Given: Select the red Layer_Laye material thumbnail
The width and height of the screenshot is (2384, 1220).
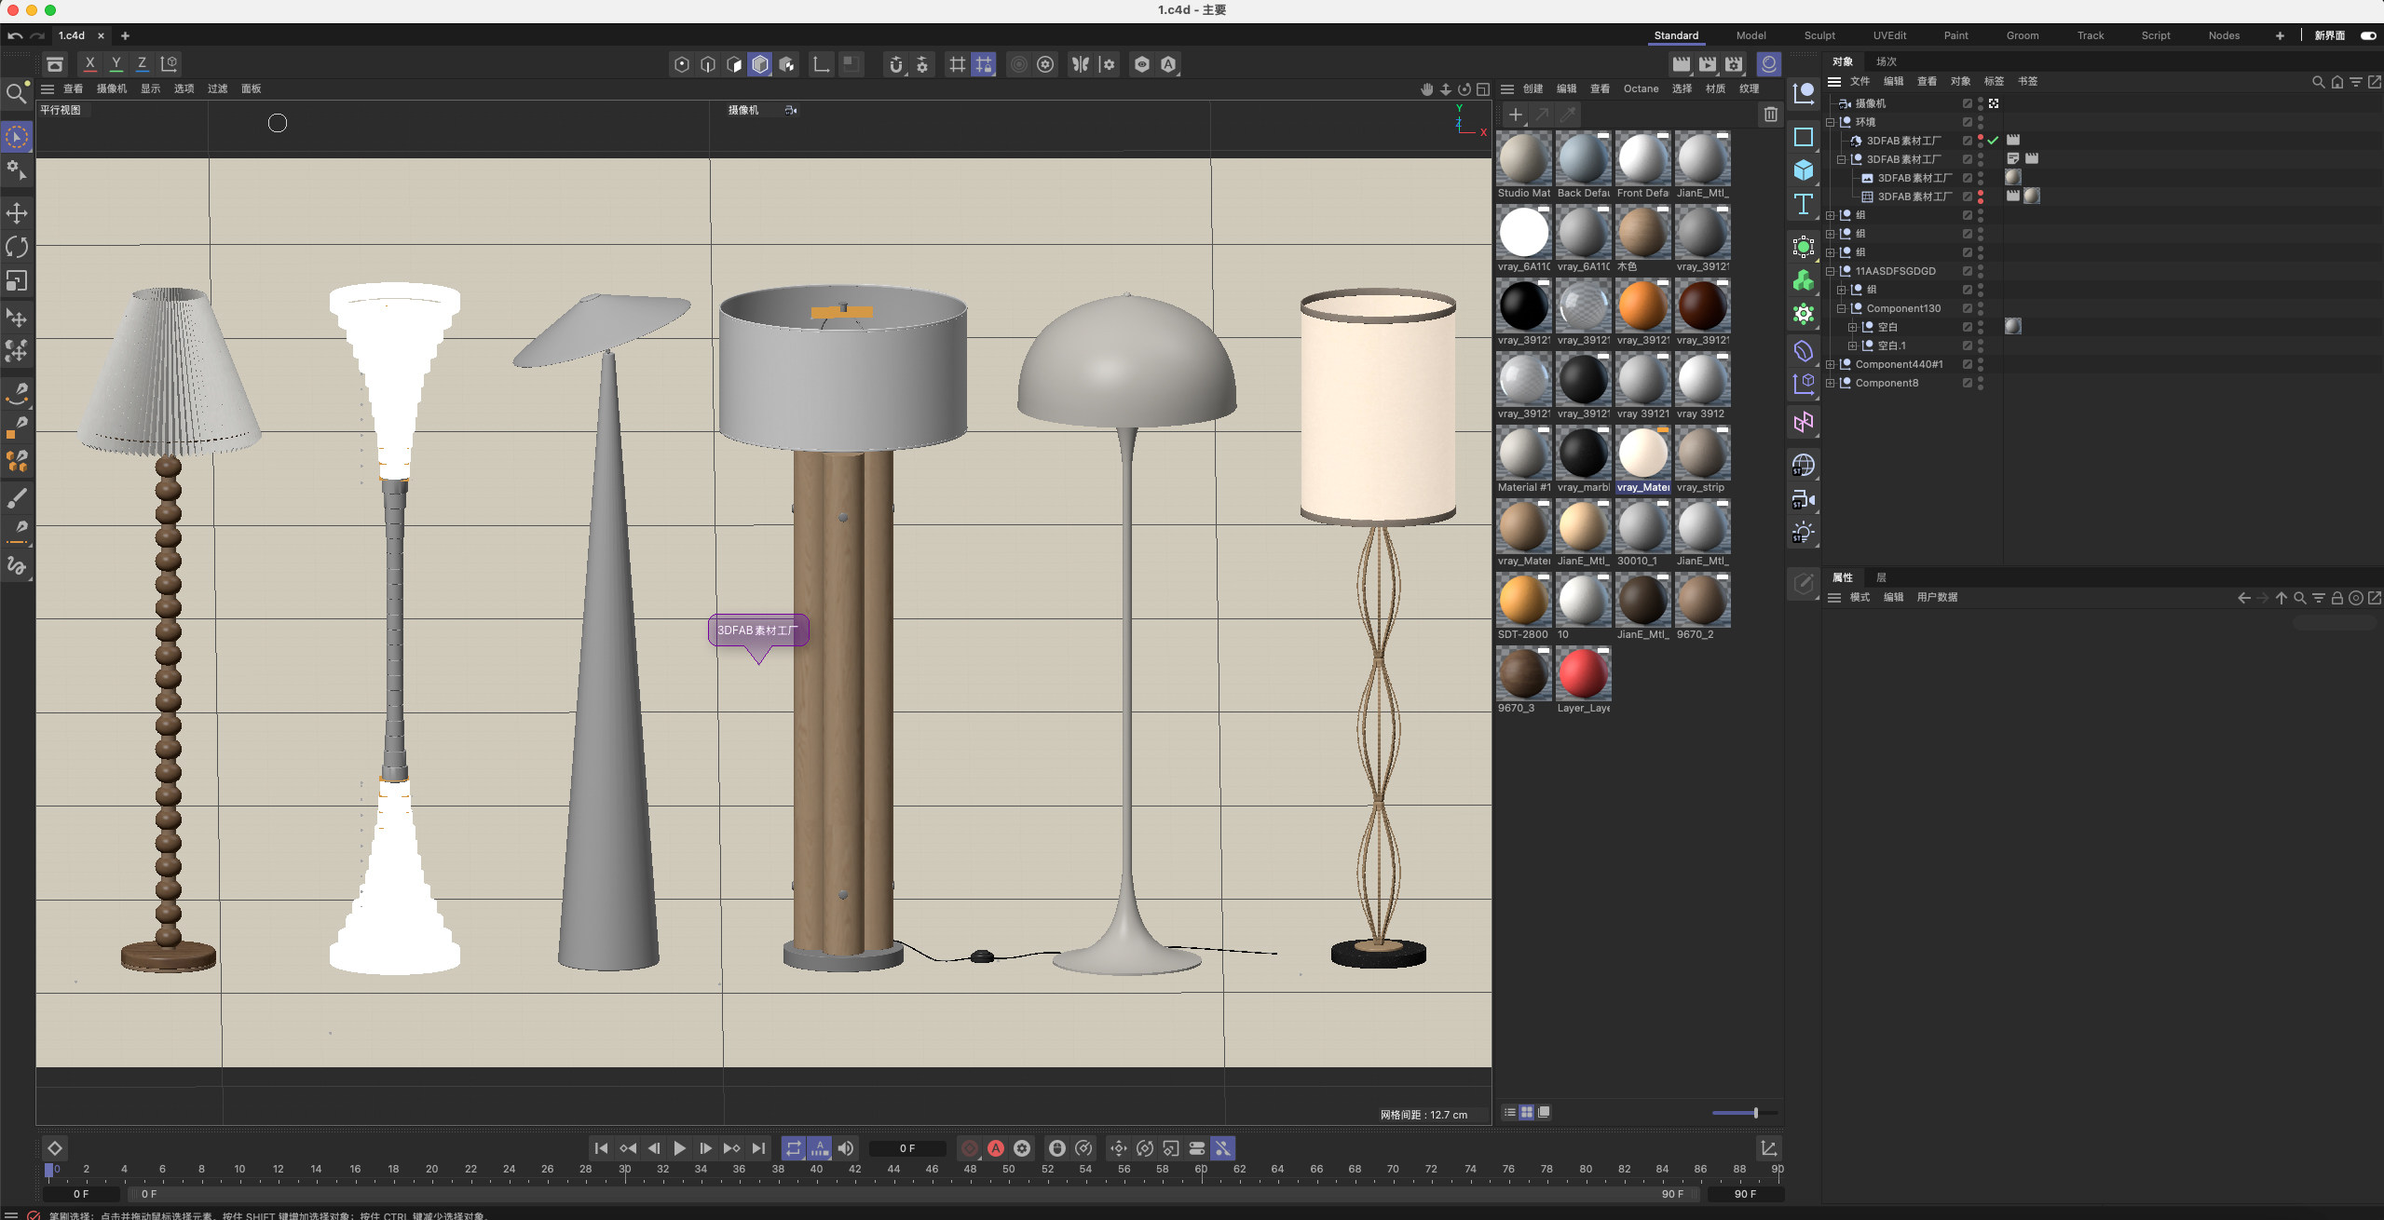Looking at the screenshot, I should pyautogui.click(x=1583, y=674).
